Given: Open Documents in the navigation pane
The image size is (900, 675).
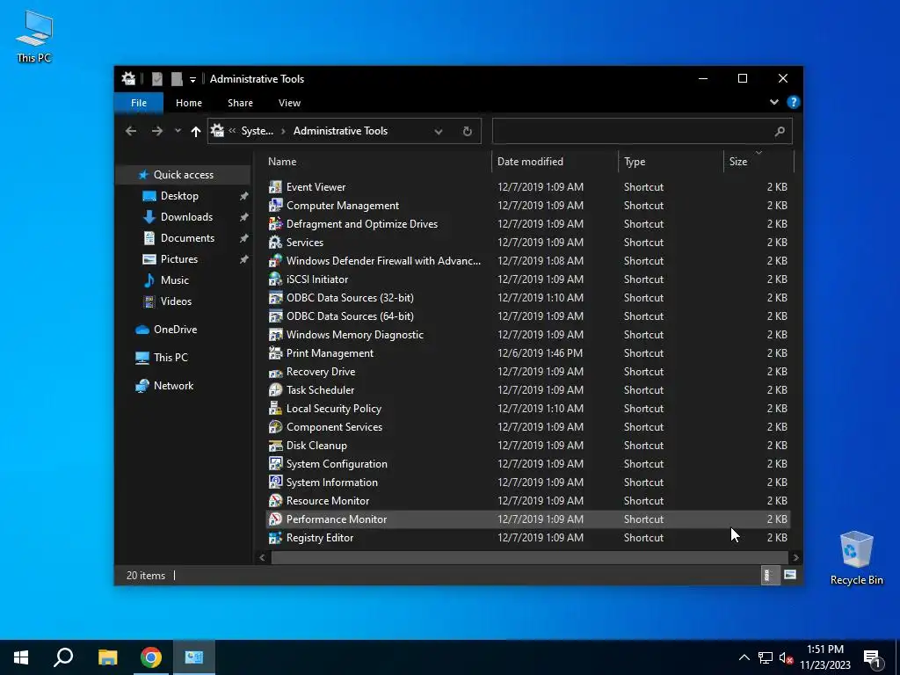Looking at the screenshot, I should pos(187,238).
